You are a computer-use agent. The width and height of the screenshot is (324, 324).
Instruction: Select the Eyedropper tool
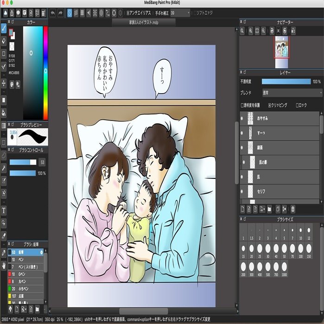[4, 253]
